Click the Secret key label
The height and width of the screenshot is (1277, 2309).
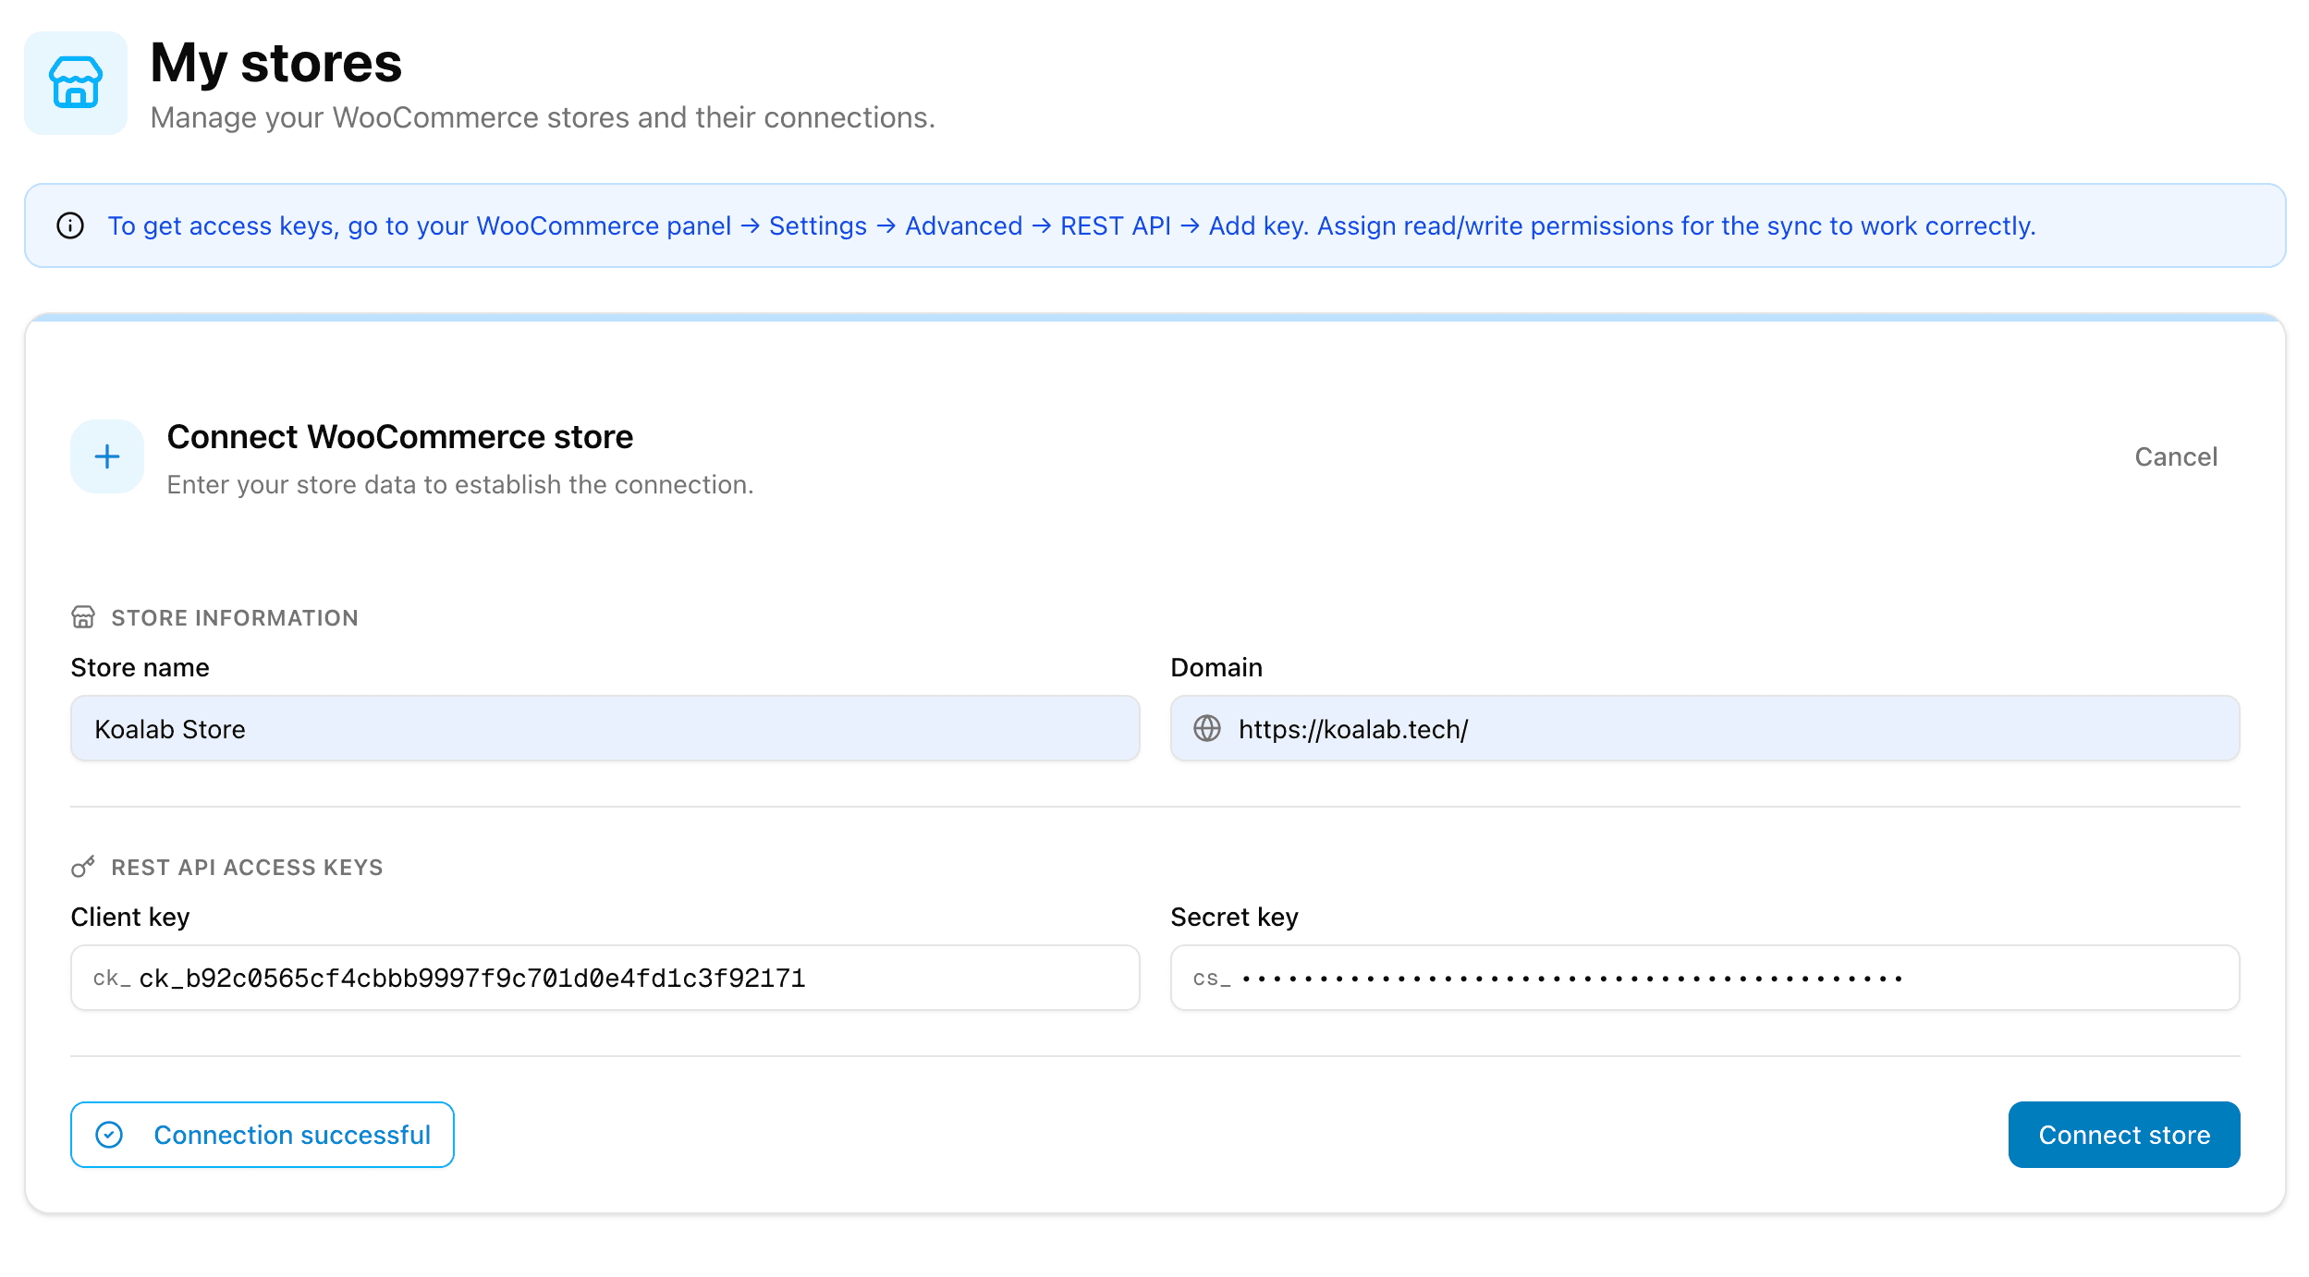[x=1234, y=917]
